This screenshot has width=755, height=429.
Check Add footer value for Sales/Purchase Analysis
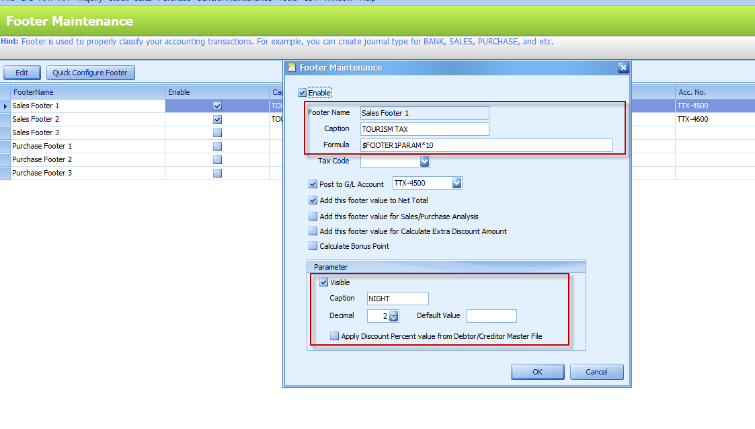[x=313, y=217]
